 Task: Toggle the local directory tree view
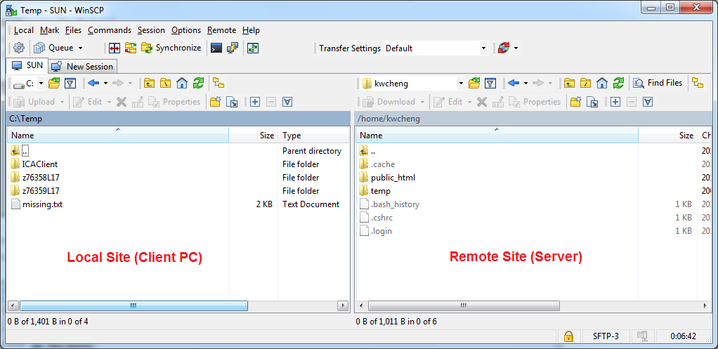point(218,83)
